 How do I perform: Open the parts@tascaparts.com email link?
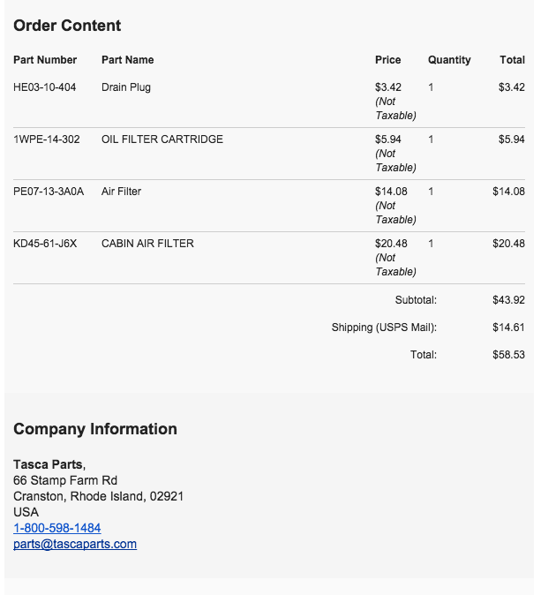tap(75, 544)
